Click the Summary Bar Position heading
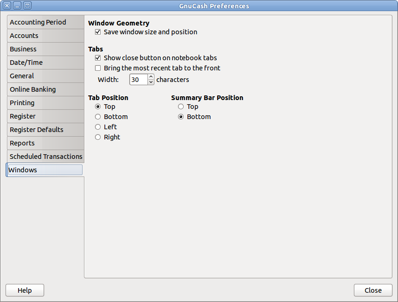 [207, 98]
